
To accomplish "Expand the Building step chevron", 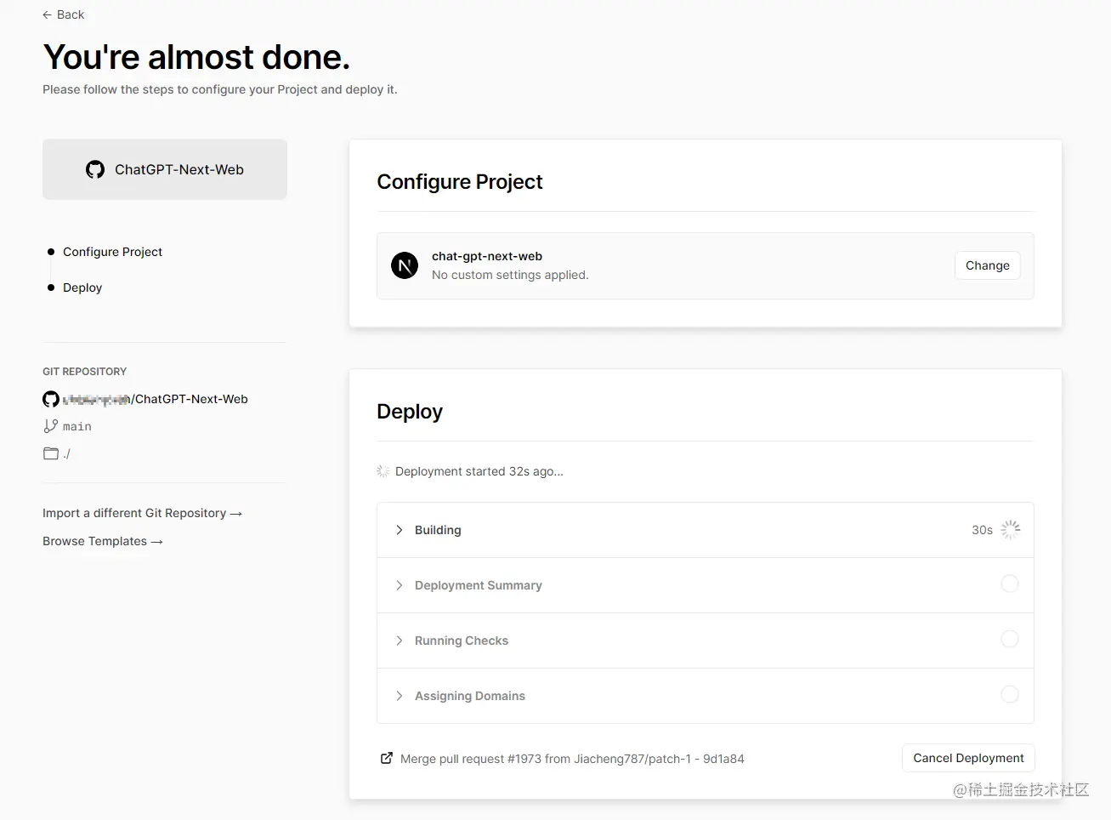I will 399,530.
